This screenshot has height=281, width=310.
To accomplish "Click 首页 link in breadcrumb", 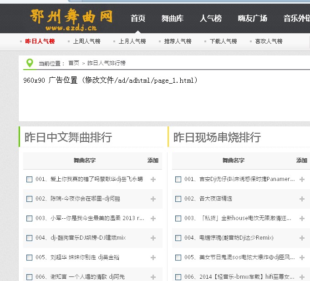I will (73, 63).
